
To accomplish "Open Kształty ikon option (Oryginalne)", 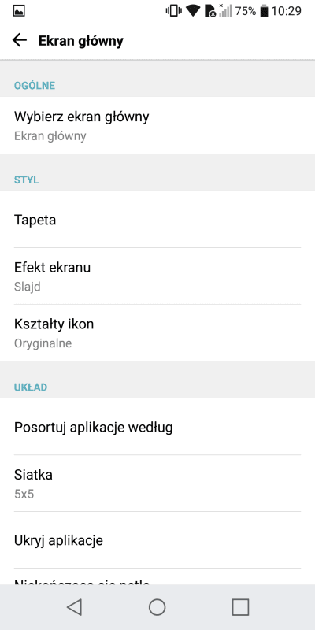I will click(157, 332).
